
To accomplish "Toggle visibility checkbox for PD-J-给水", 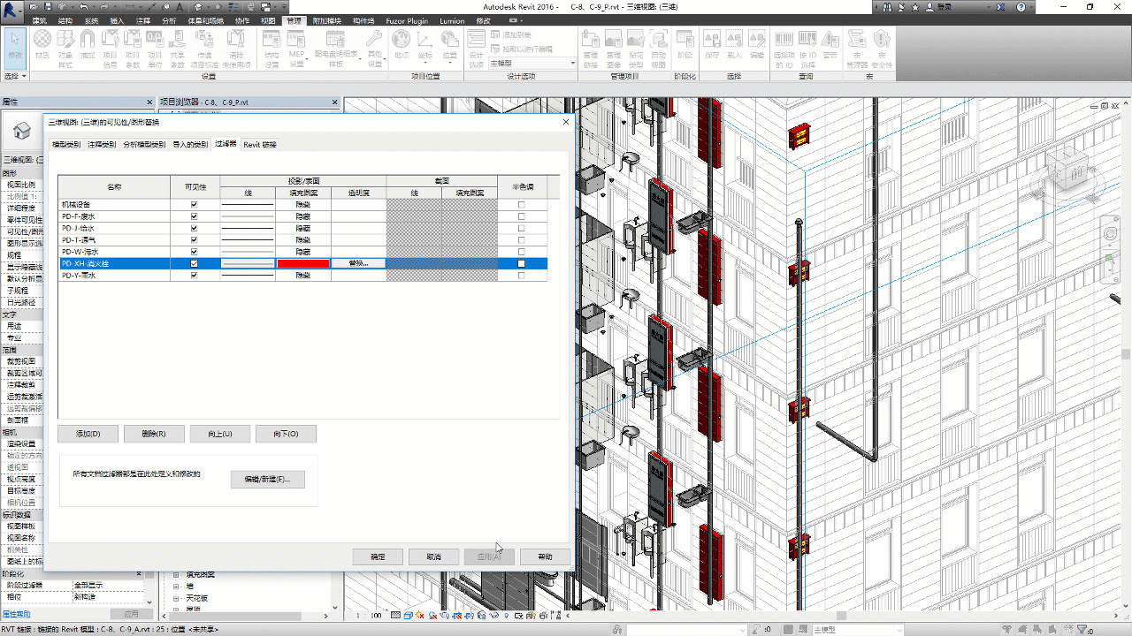I will coord(195,228).
